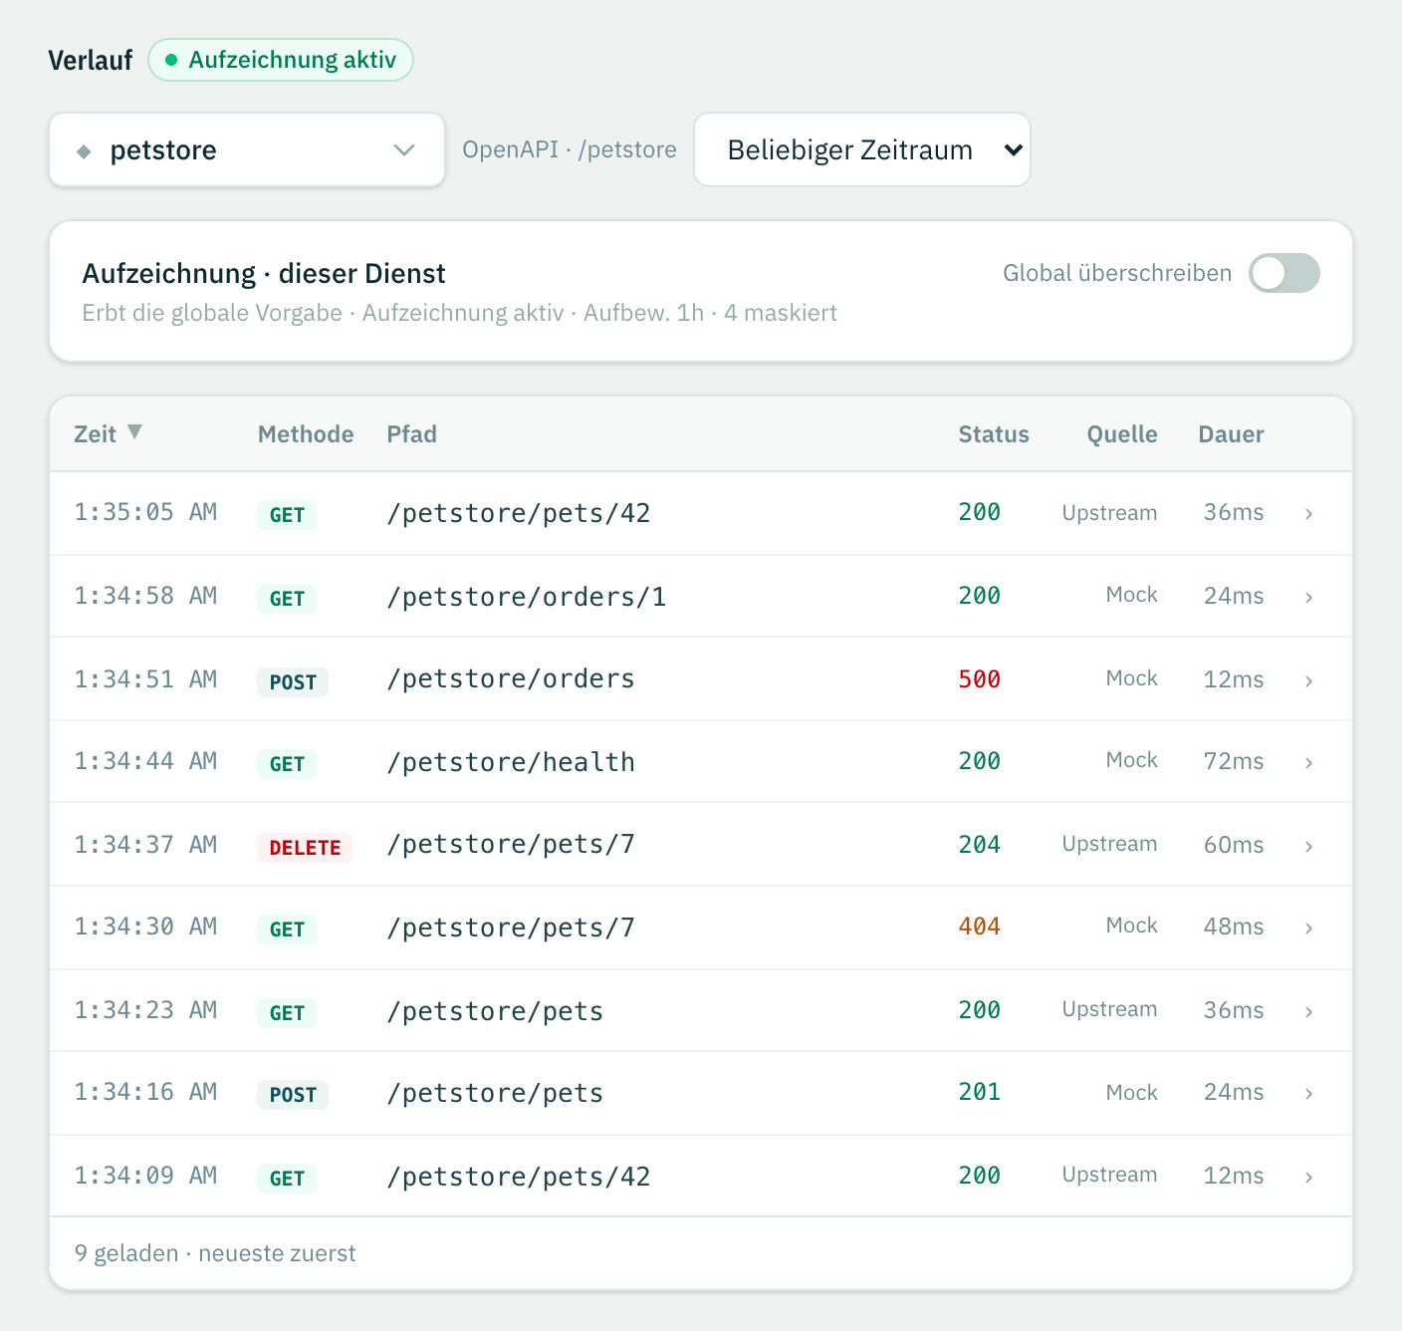Click the Aufzeichnung · dieser Dienst heading
This screenshot has width=1402, height=1331.
(x=264, y=273)
